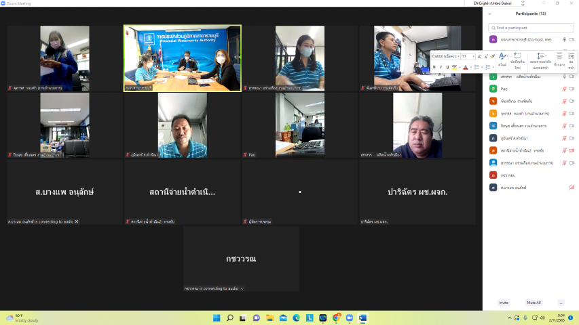The height and width of the screenshot is (325, 579).
Task: Collapse the Participants panel chevron
Action: click(x=489, y=14)
